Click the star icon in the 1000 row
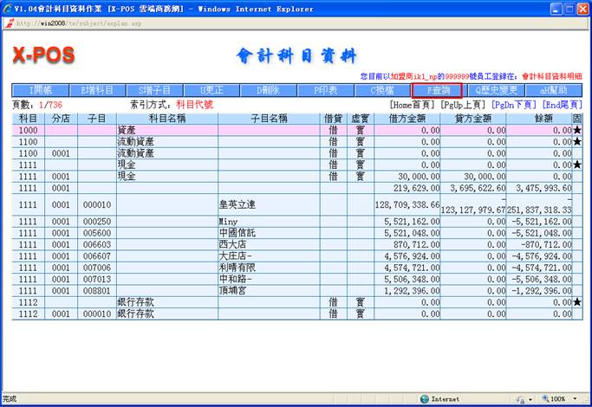The height and width of the screenshot is (407, 592). coord(577,130)
